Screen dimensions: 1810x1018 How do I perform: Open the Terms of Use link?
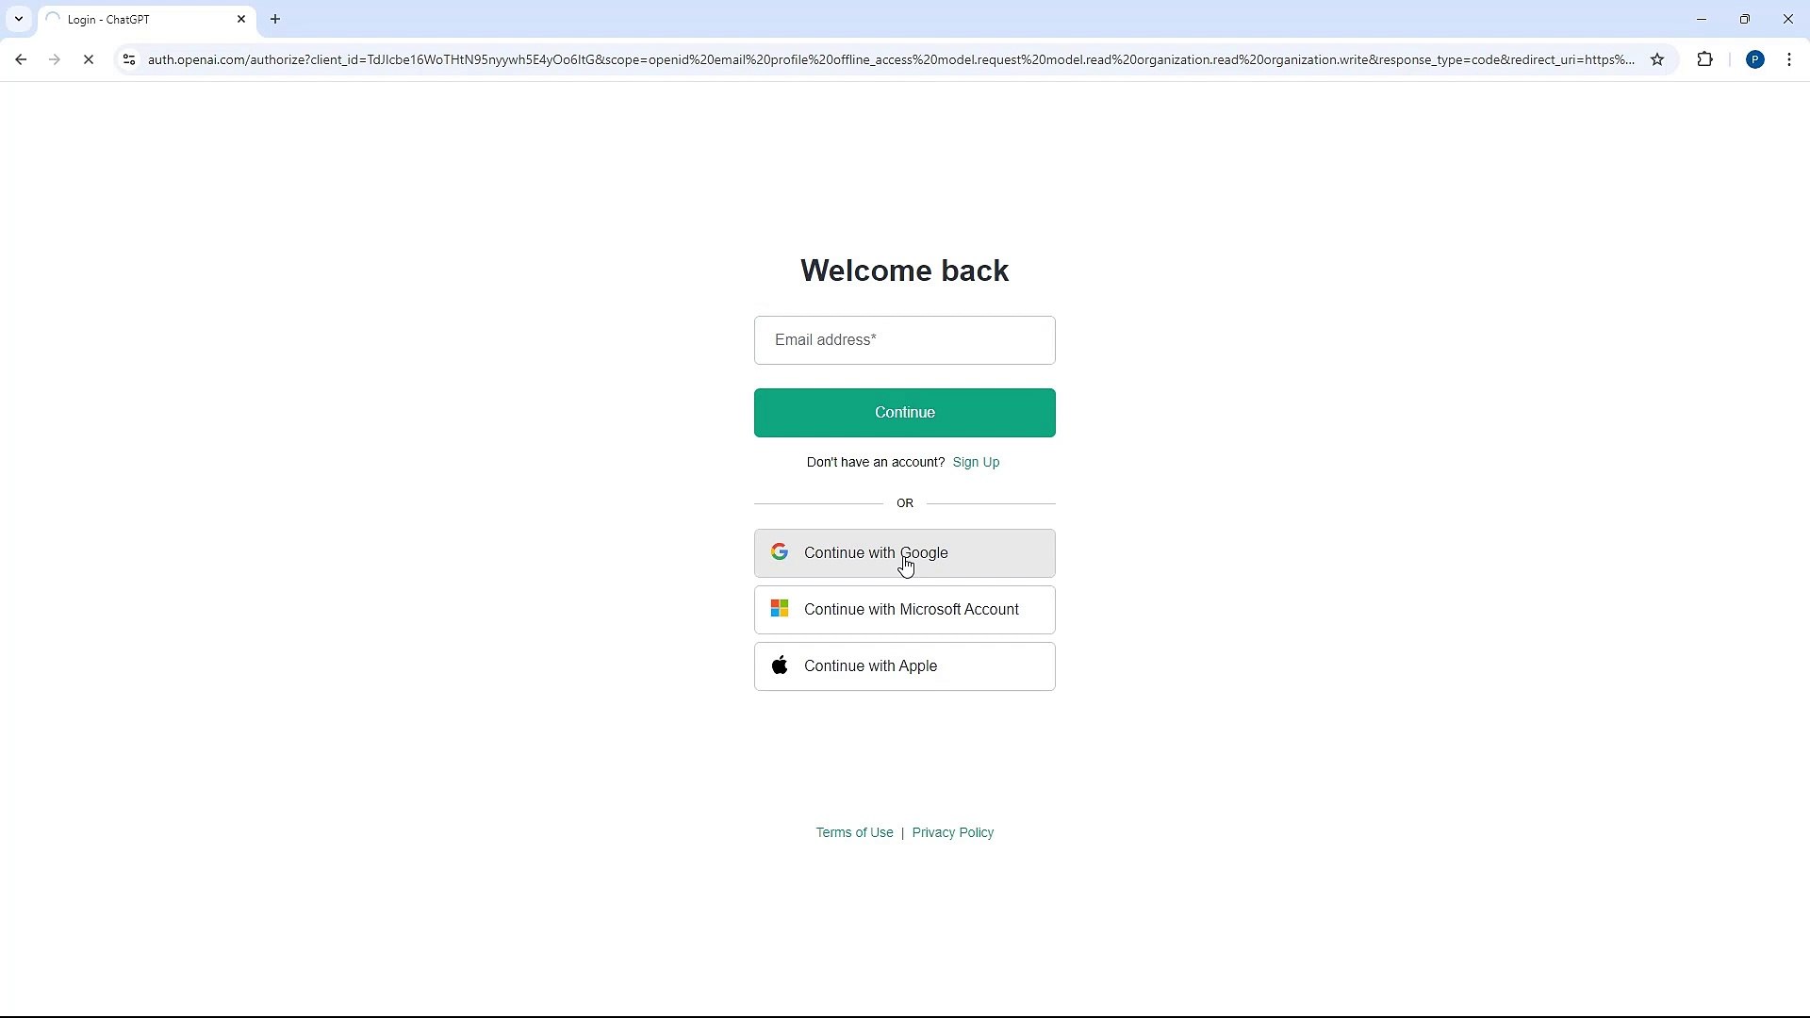click(854, 832)
